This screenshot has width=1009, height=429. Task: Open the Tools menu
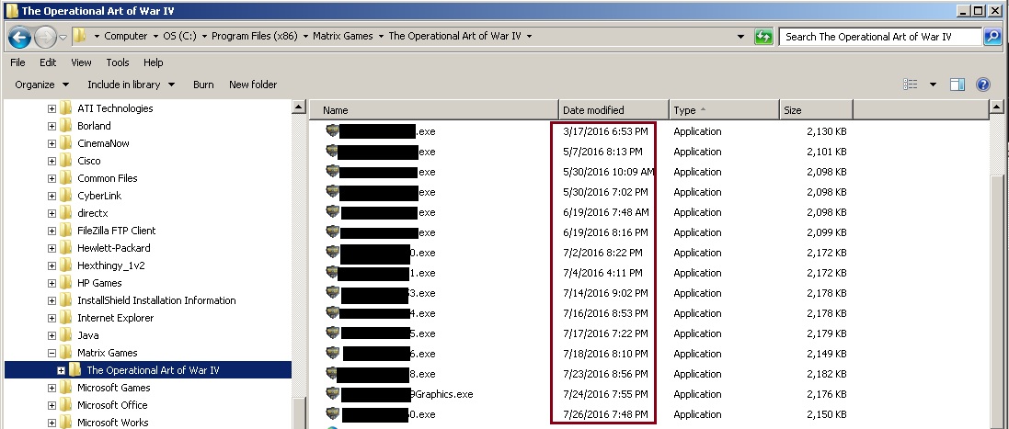(118, 62)
